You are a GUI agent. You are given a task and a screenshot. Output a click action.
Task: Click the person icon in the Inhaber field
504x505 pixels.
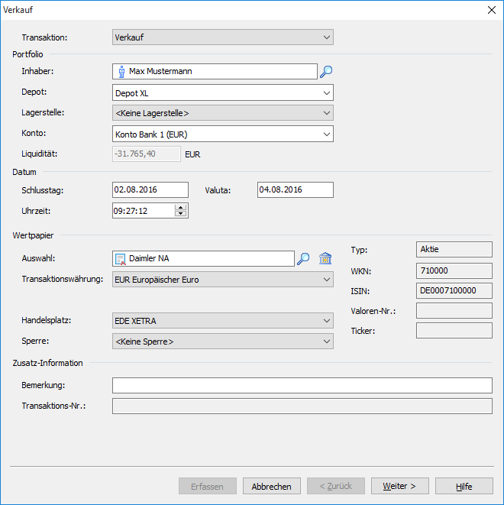pyautogui.click(x=121, y=72)
